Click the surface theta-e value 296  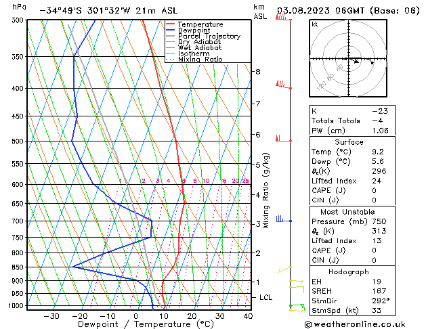point(379,171)
